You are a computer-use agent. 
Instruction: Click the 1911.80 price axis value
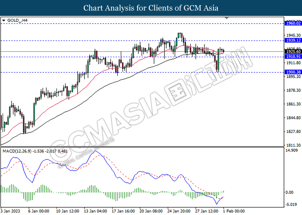[293, 63]
